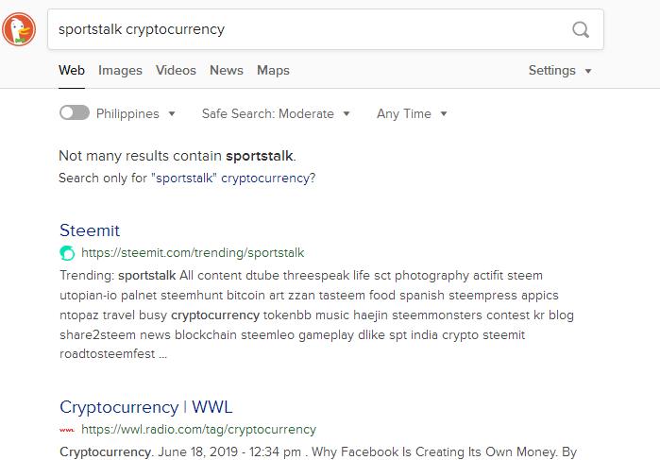Image resolution: width=660 pixels, height=460 pixels.
Task: Open the Cryptocurrency | WWL result title
Action: tap(145, 407)
